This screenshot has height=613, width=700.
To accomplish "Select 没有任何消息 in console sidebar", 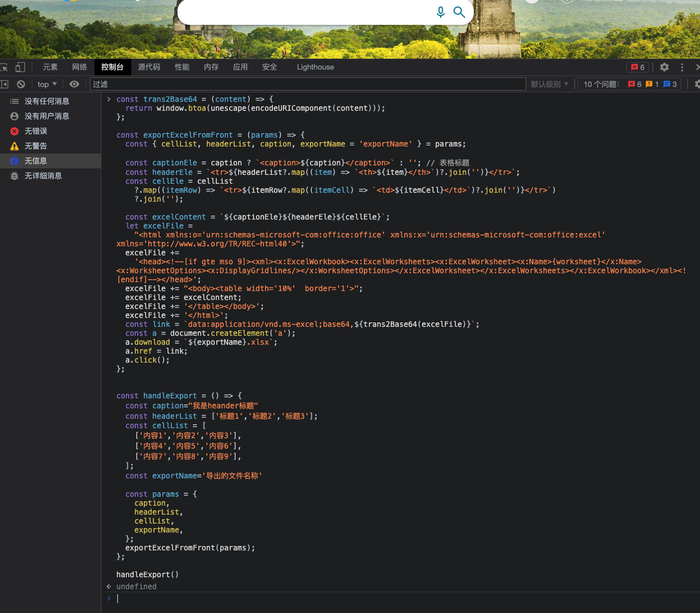I will point(50,101).
